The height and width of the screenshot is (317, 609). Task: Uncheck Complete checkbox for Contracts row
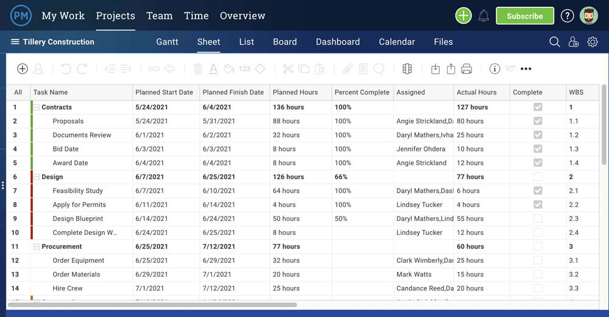[x=538, y=107]
